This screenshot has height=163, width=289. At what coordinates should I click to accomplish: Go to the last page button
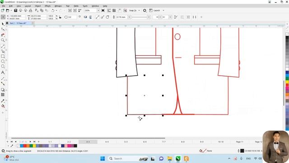point(34,142)
